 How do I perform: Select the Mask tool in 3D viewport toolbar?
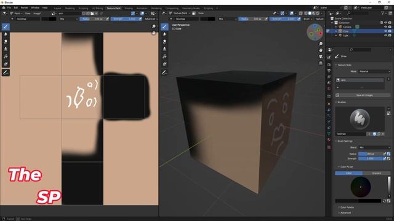(164, 64)
